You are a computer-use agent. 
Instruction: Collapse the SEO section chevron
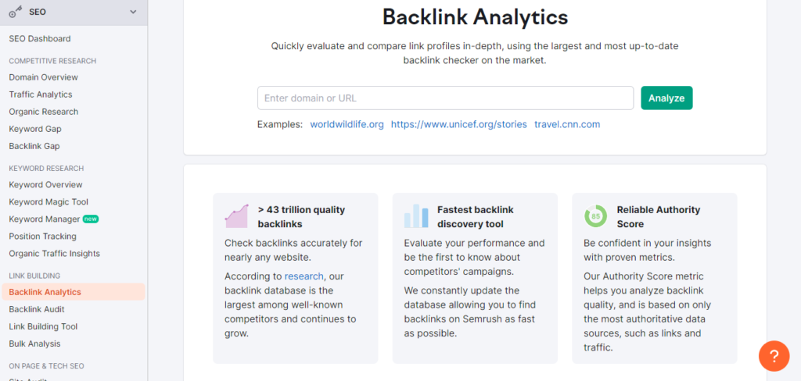pyautogui.click(x=133, y=12)
